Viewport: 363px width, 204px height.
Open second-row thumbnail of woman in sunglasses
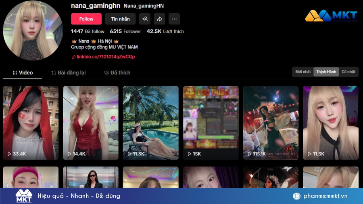[x=91, y=177]
